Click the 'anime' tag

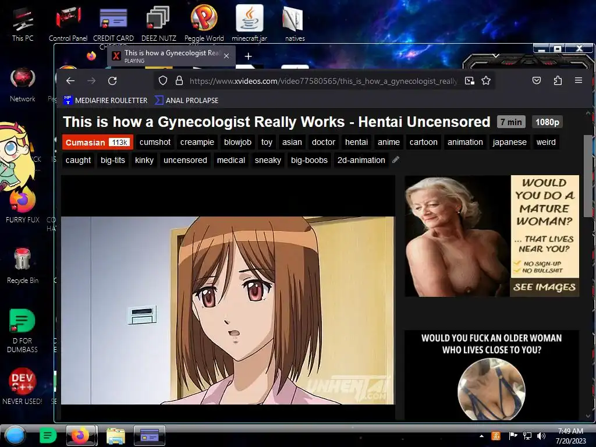pyautogui.click(x=388, y=142)
